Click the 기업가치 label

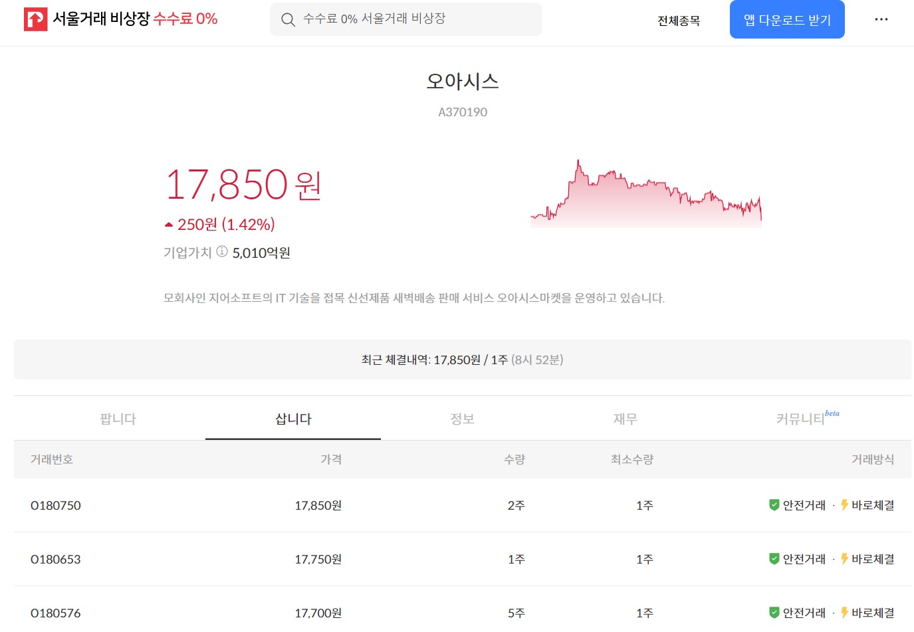[x=187, y=252]
